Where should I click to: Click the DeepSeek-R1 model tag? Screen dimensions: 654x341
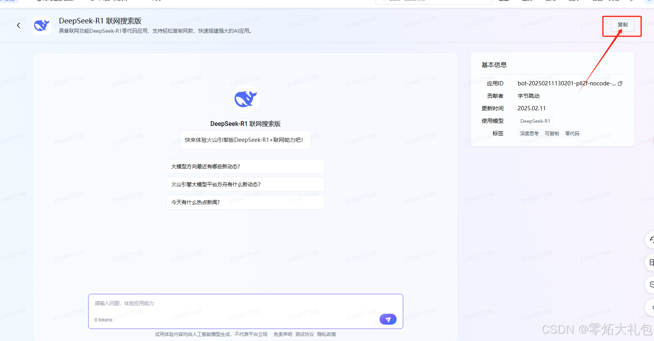pos(535,121)
